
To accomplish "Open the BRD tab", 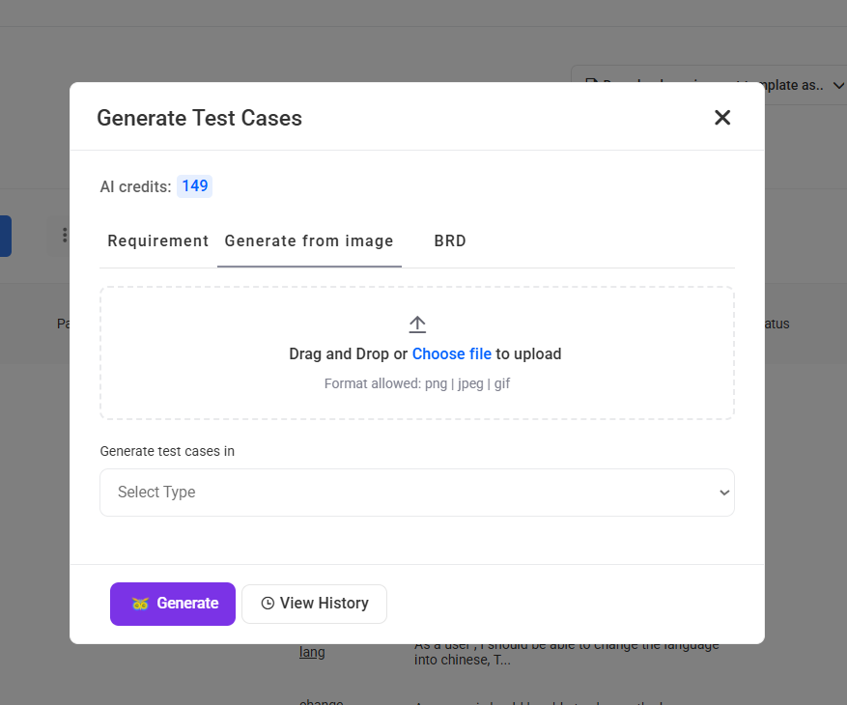I will pos(450,241).
